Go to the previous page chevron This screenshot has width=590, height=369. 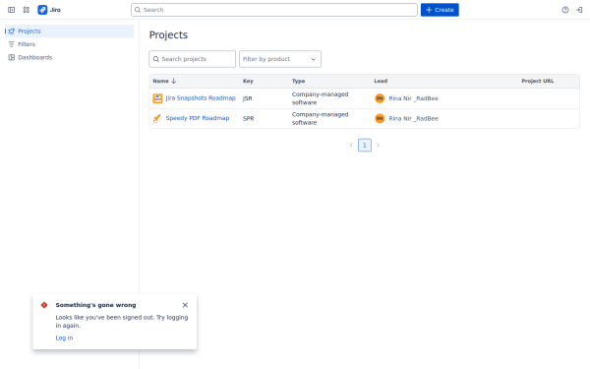[351, 145]
